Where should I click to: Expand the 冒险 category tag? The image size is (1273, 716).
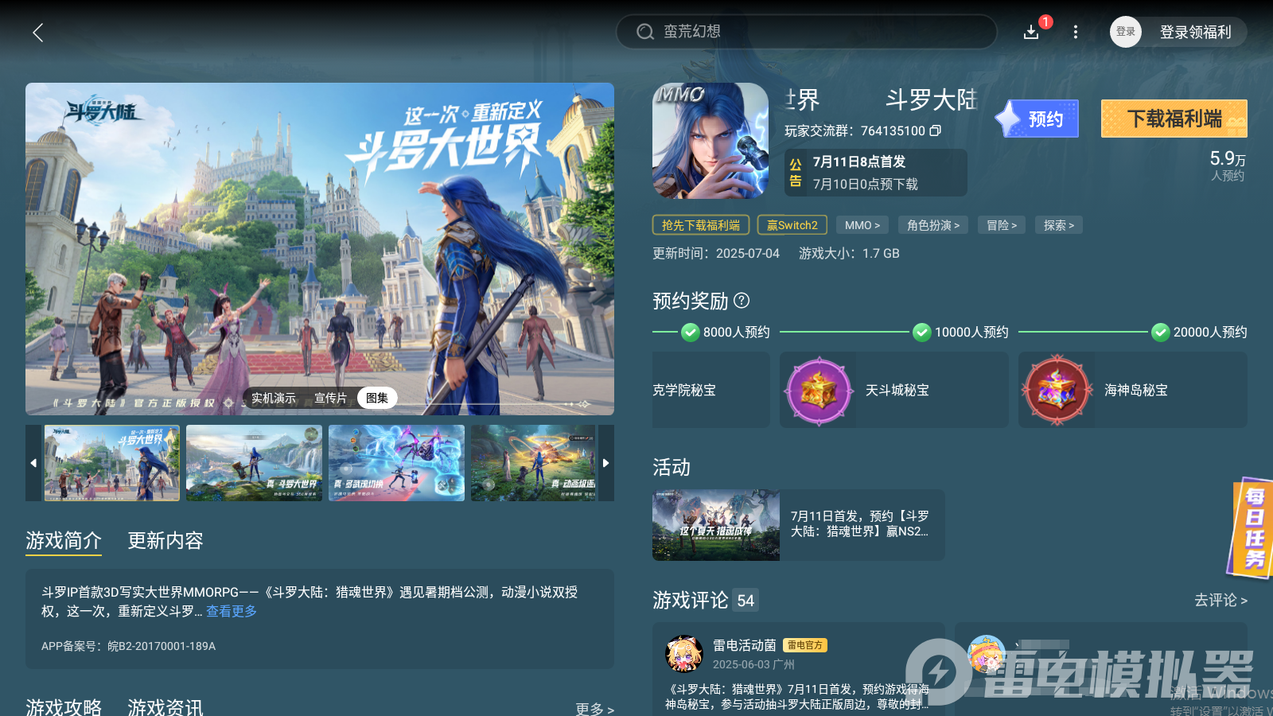[1002, 225]
